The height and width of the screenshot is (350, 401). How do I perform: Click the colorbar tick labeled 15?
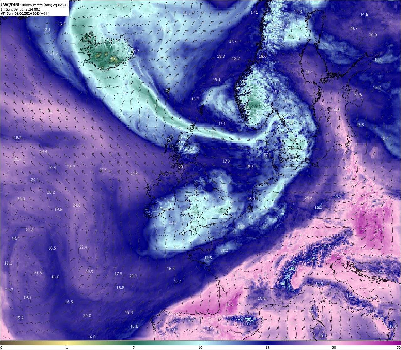(267, 347)
